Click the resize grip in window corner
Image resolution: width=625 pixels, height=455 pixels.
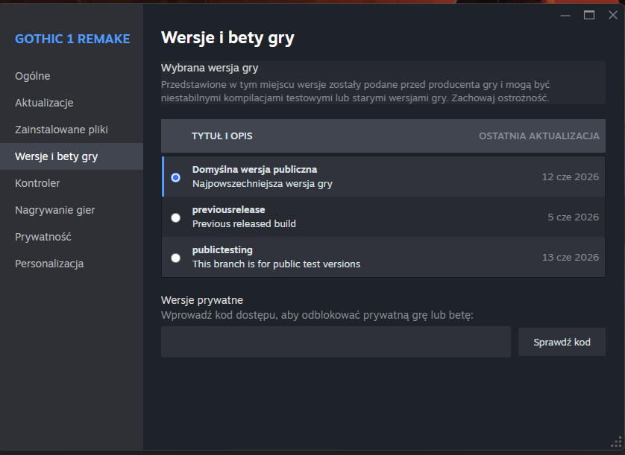pos(616,442)
